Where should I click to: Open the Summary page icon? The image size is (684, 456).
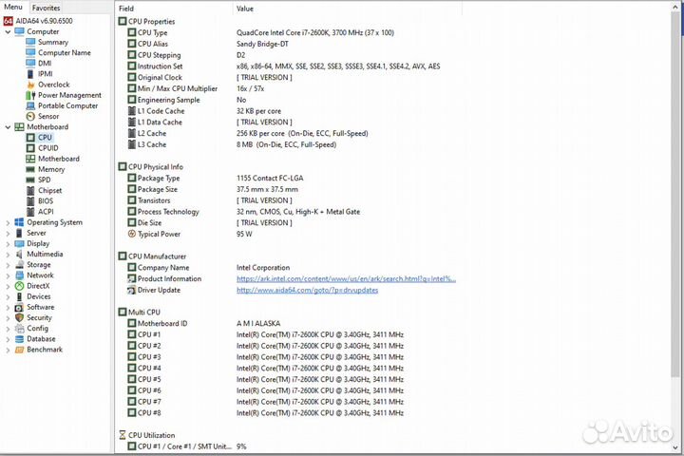pyautogui.click(x=30, y=43)
